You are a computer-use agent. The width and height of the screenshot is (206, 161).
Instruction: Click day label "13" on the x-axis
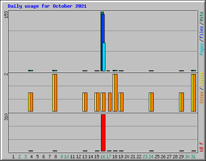pyautogui.click(x=84, y=157)
